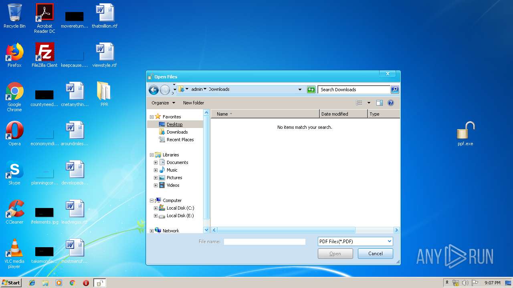Open Recycle Bin desktop icon
This screenshot has width=513, height=288.
14,16
